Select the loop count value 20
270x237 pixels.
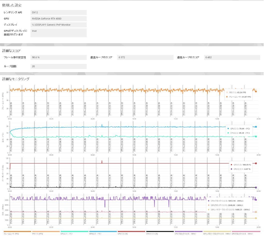pos(58,66)
